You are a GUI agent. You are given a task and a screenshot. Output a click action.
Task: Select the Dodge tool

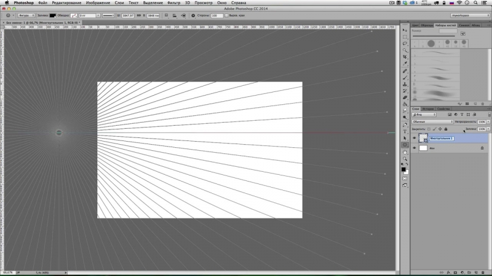[x=405, y=117]
